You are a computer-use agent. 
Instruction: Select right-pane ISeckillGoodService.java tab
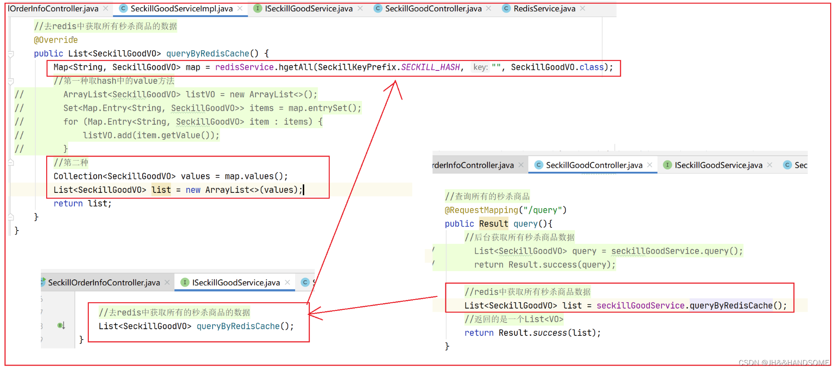718,165
